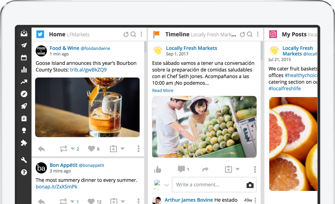335x204 pixels.
Task: Open the rocket Campaigns icon
Action: tap(24, 106)
